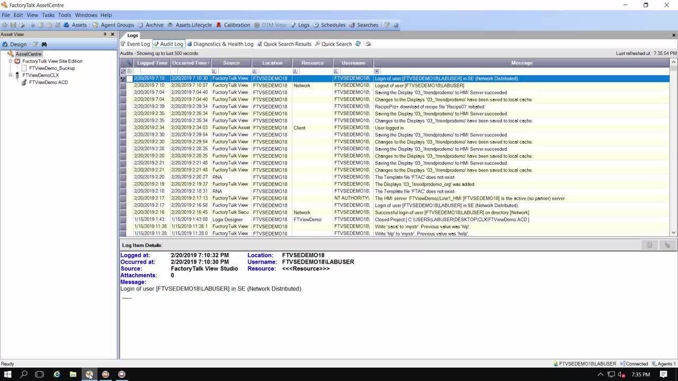Image resolution: width=678 pixels, height=381 pixels.
Task: Select FTViewDemo_Backup in the asset tree
Action: 52,68
